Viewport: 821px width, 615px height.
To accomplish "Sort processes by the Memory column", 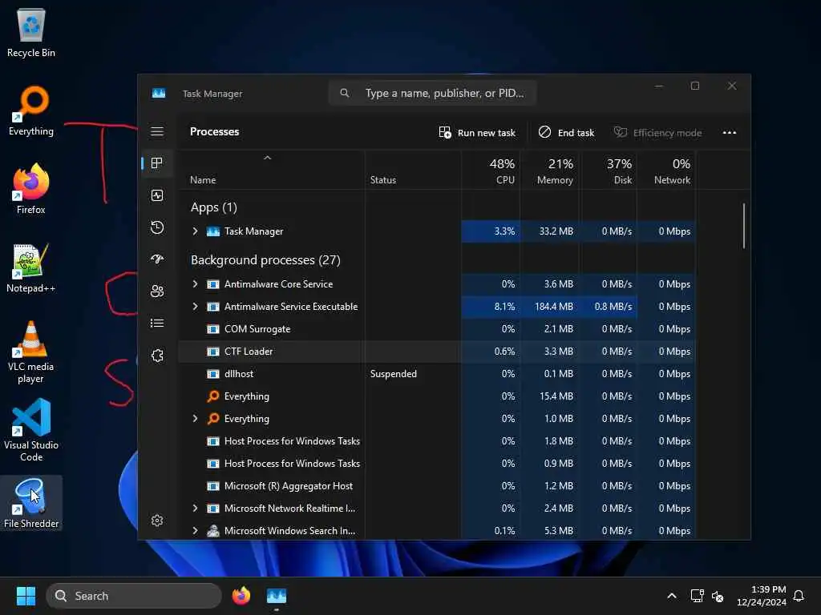I will (x=550, y=171).
